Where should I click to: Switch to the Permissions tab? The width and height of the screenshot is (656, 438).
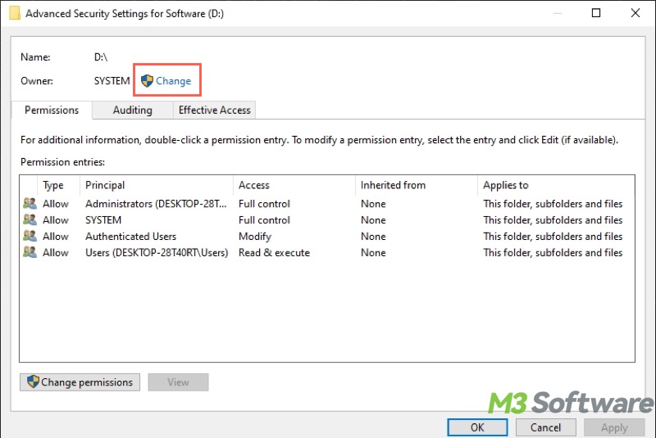[52, 111]
